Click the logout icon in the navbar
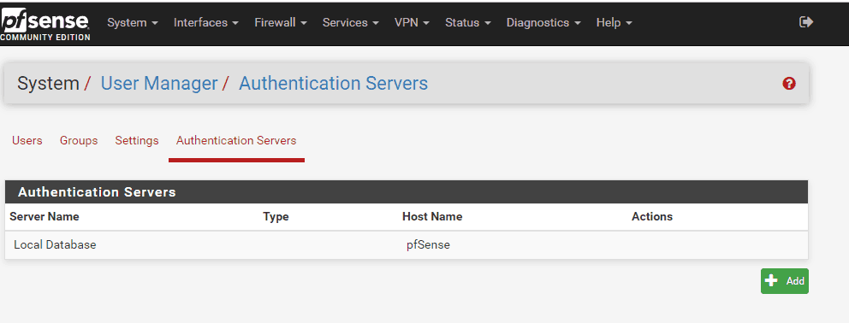This screenshot has width=849, height=323. (x=806, y=22)
